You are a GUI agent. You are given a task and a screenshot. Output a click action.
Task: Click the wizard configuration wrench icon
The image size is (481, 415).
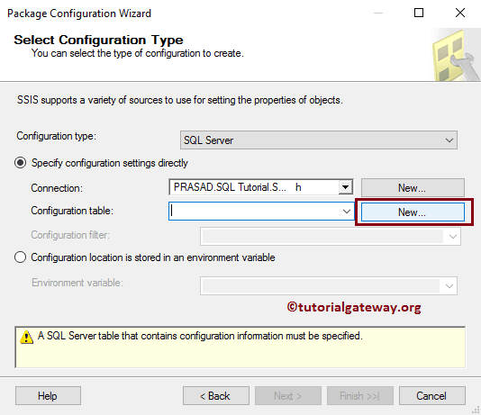(455, 55)
